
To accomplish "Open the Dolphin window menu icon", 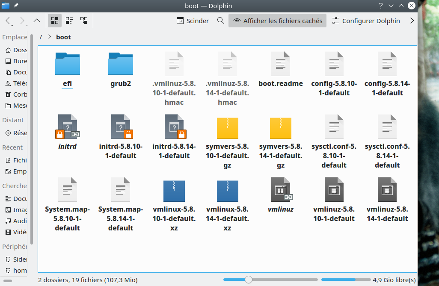I will pos(5,6).
